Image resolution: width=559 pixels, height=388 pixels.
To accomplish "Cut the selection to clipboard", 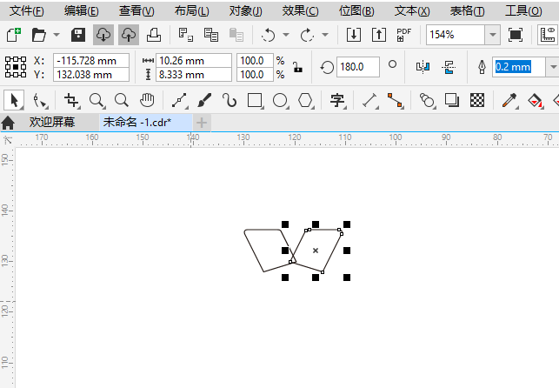I will click(x=186, y=35).
